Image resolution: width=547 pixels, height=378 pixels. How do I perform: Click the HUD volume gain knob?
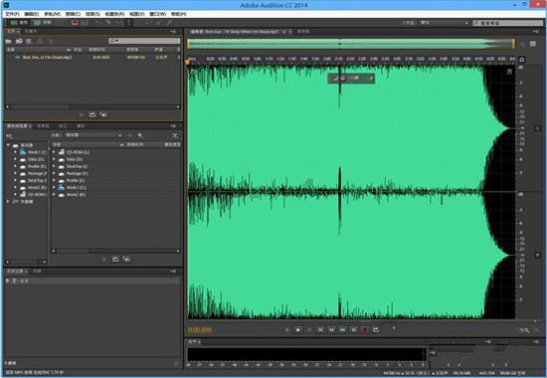coord(342,79)
